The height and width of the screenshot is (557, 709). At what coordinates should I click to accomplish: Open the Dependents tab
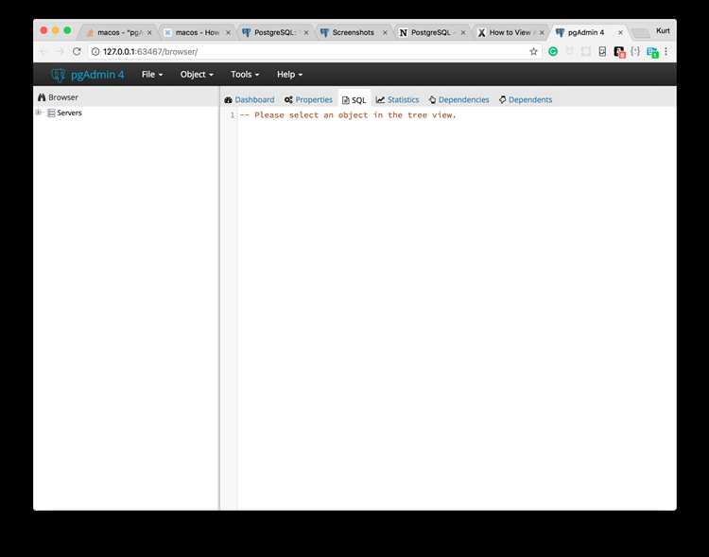526,99
